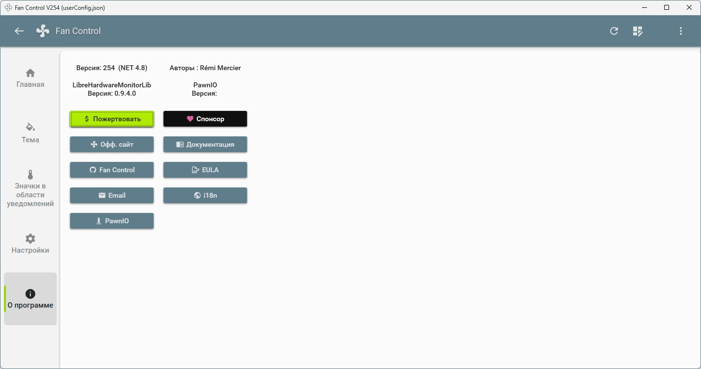Go back using the header arrow

19,31
